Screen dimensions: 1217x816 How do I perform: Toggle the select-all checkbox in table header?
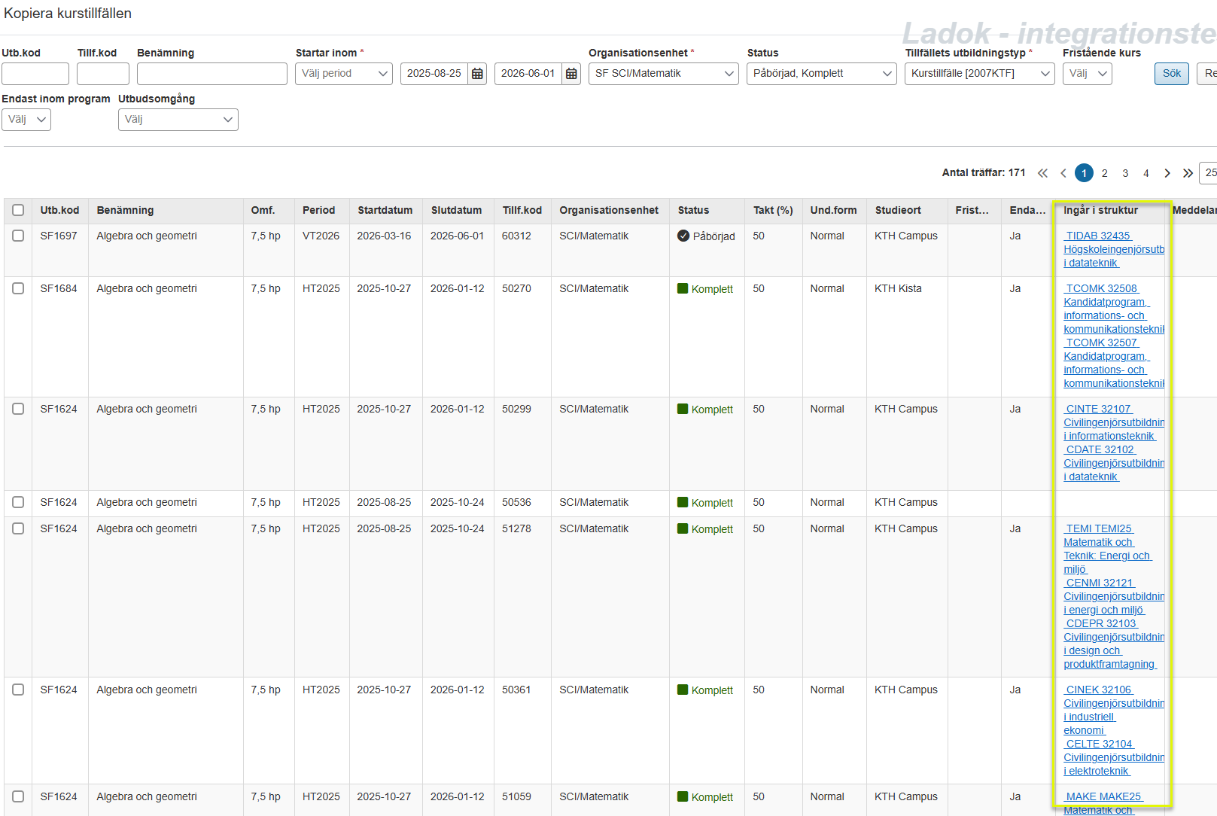point(18,211)
